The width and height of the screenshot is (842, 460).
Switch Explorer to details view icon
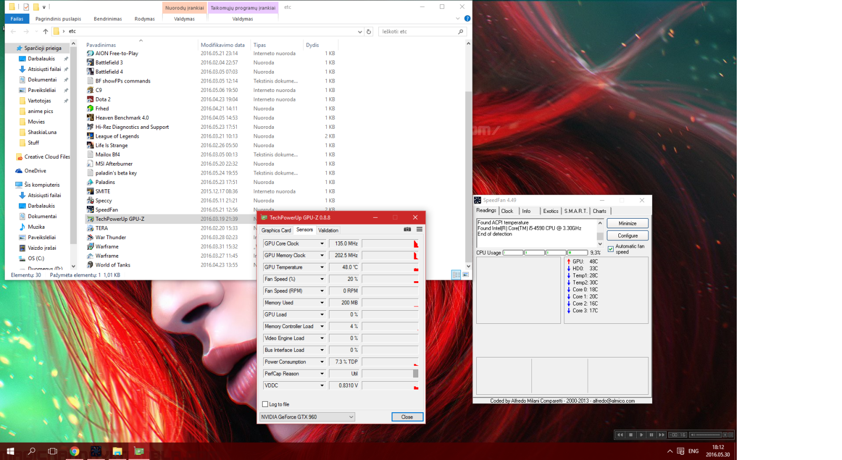456,274
